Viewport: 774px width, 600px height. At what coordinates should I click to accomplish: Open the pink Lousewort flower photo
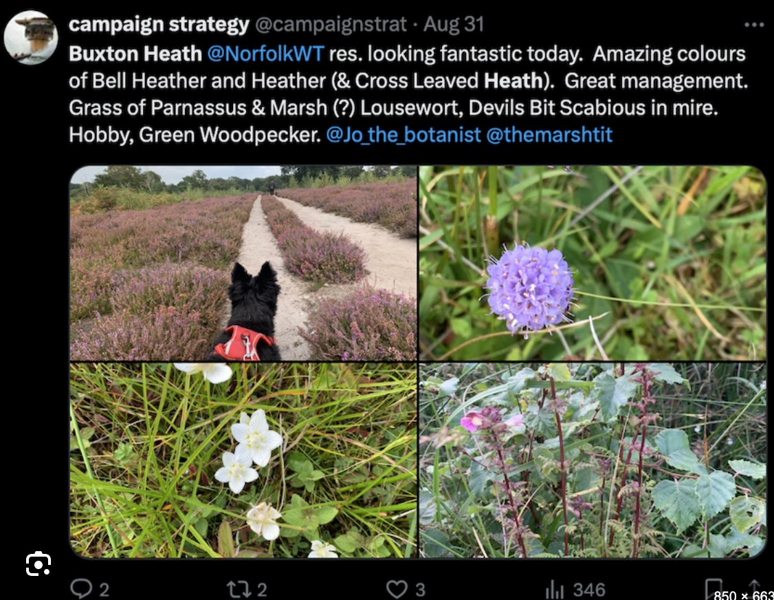(x=592, y=460)
